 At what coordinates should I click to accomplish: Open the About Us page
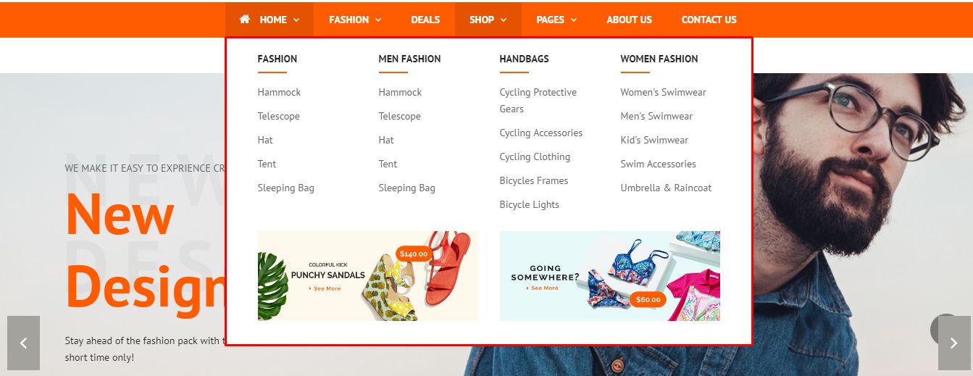(x=629, y=20)
